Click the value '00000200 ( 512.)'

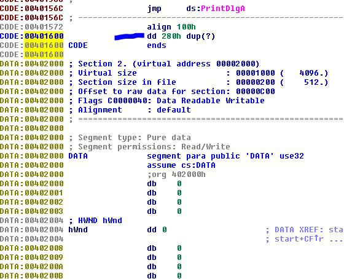coord(282,82)
